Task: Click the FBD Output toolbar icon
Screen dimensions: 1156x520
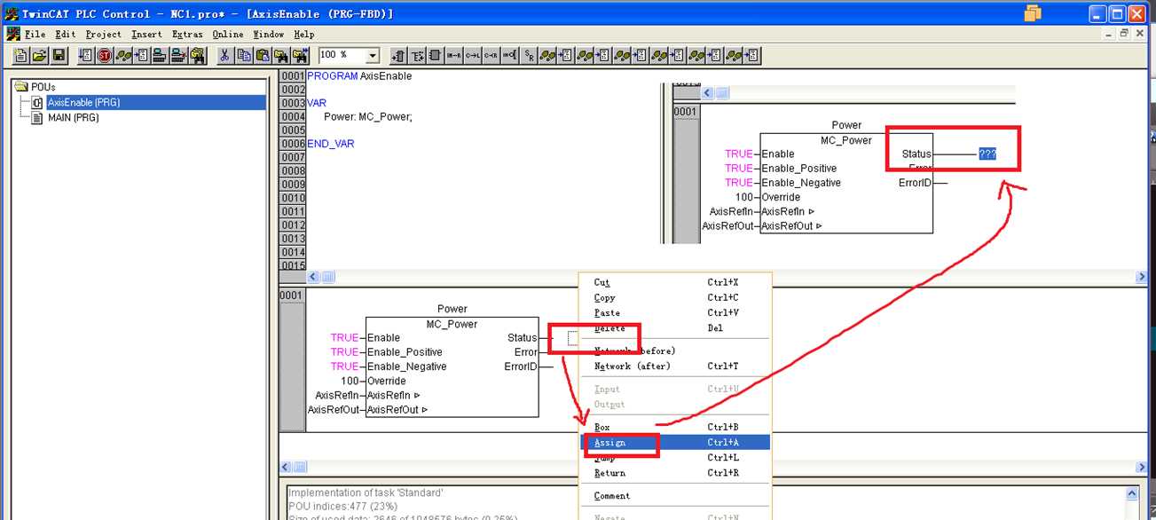Action: (x=417, y=56)
